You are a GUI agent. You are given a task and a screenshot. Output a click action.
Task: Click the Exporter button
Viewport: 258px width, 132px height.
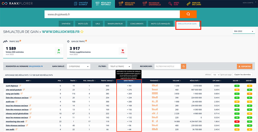[x=245, y=66]
